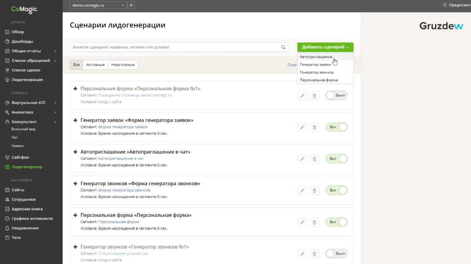This screenshot has width=471, height=264.
Task: Open Графики активности in the settings
Action: (32, 219)
